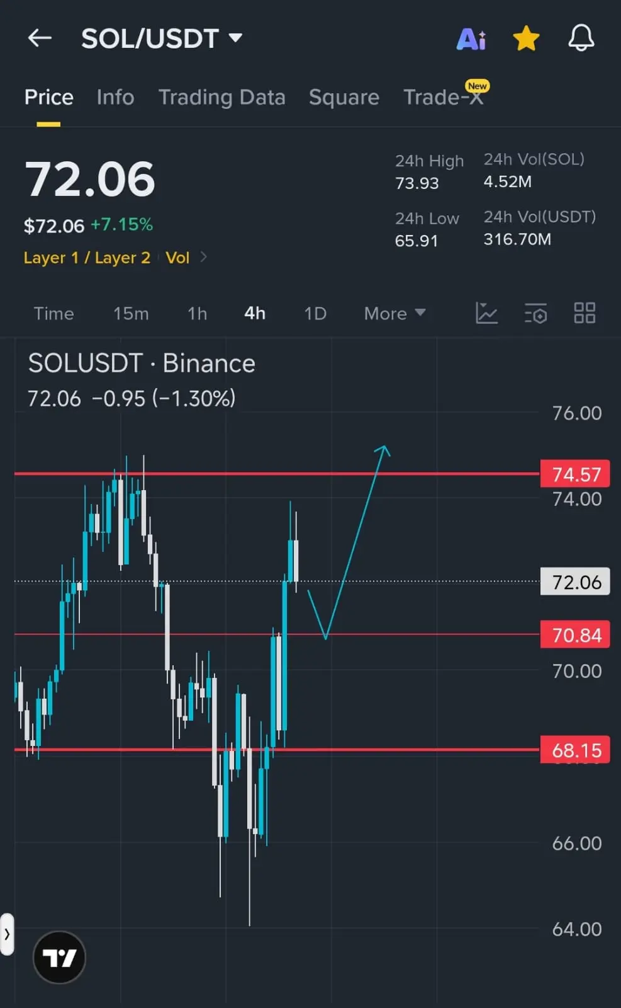
Task: Switch to the Info tab
Action: [115, 97]
